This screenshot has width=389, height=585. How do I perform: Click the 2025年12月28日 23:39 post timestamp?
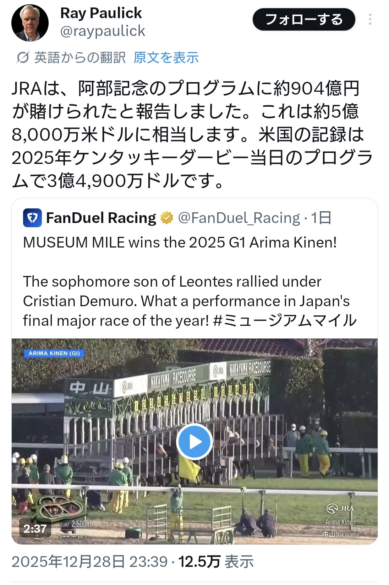89,562
